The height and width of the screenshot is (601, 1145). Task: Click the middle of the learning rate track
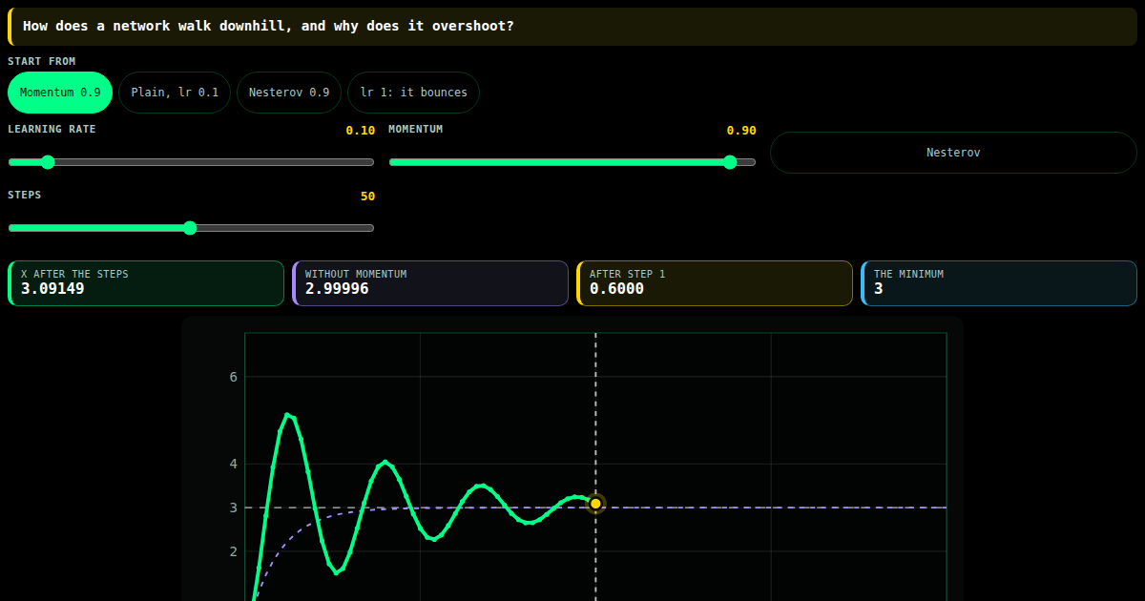(x=191, y=162)
